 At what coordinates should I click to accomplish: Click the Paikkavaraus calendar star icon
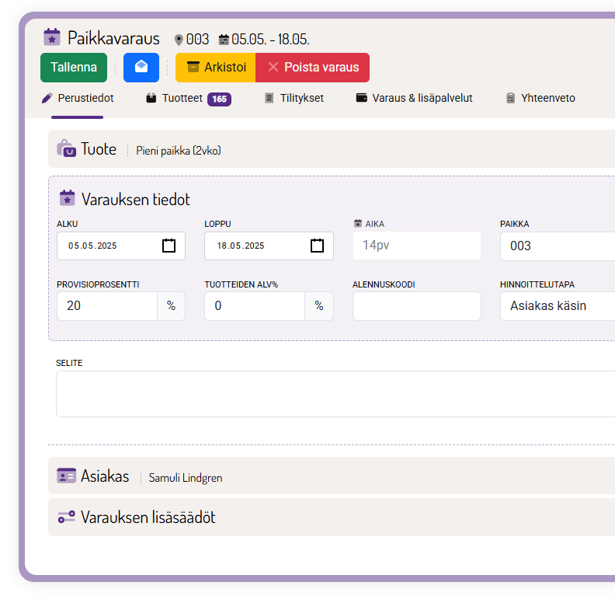pos(52,37)
